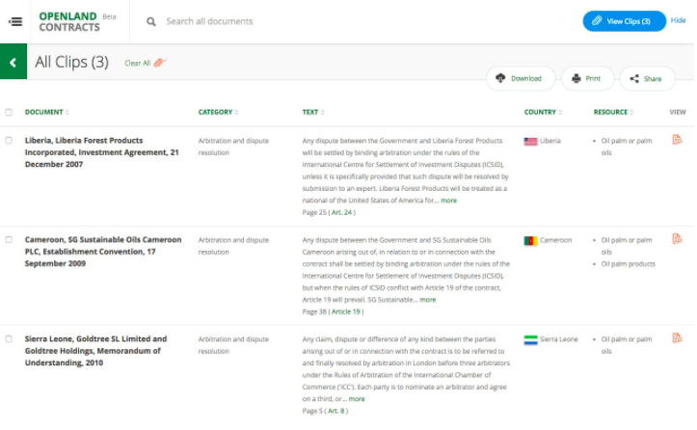The image size is (697, 430).
Task: Click the Print button
Action: 587,79
